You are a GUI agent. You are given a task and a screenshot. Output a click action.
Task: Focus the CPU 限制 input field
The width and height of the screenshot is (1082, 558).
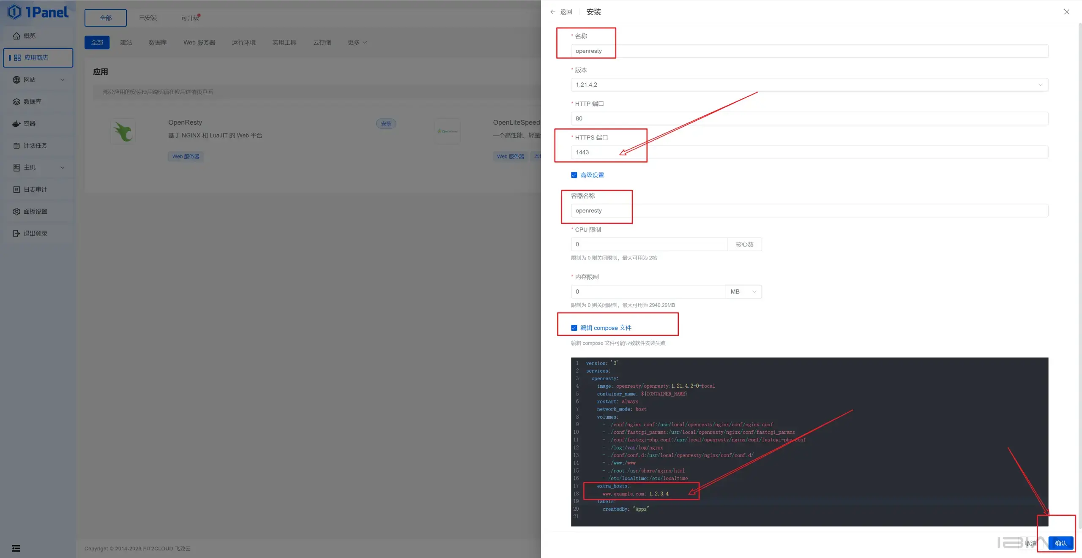coord(649,245)
